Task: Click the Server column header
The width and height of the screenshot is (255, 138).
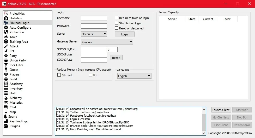Action: point(172,19)
